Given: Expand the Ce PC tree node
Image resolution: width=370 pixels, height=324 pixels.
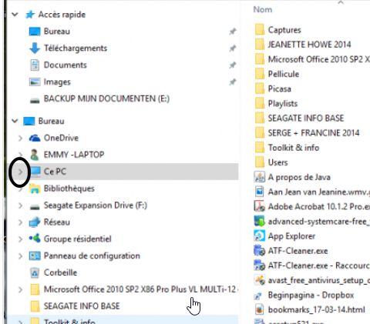Looking at the screenshot, I should coord(20,172).
